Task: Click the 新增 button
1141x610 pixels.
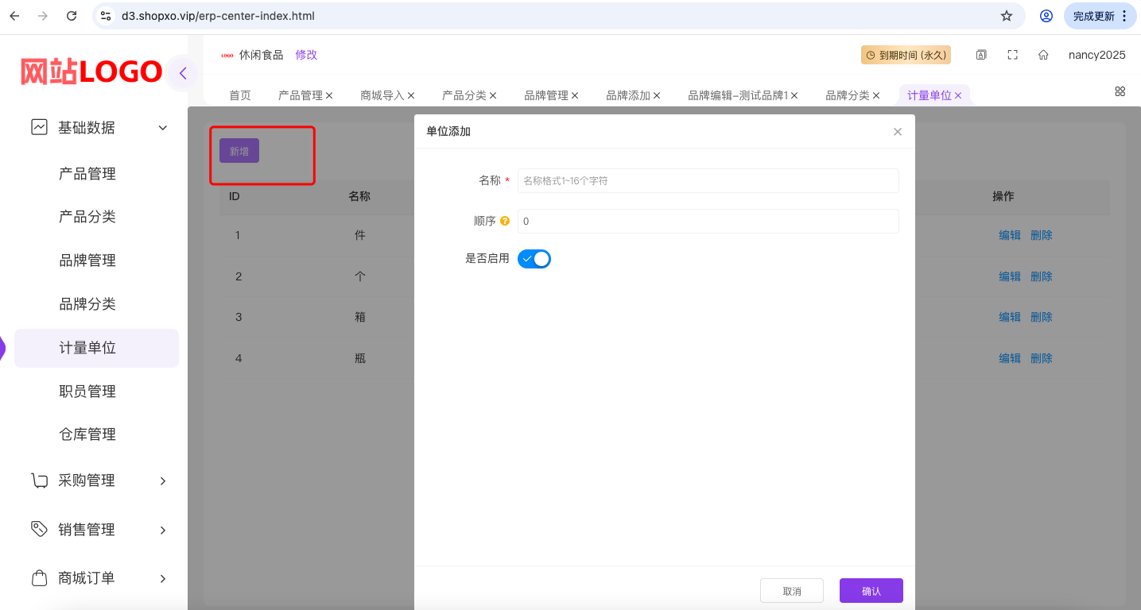Action: click(239, 151)
